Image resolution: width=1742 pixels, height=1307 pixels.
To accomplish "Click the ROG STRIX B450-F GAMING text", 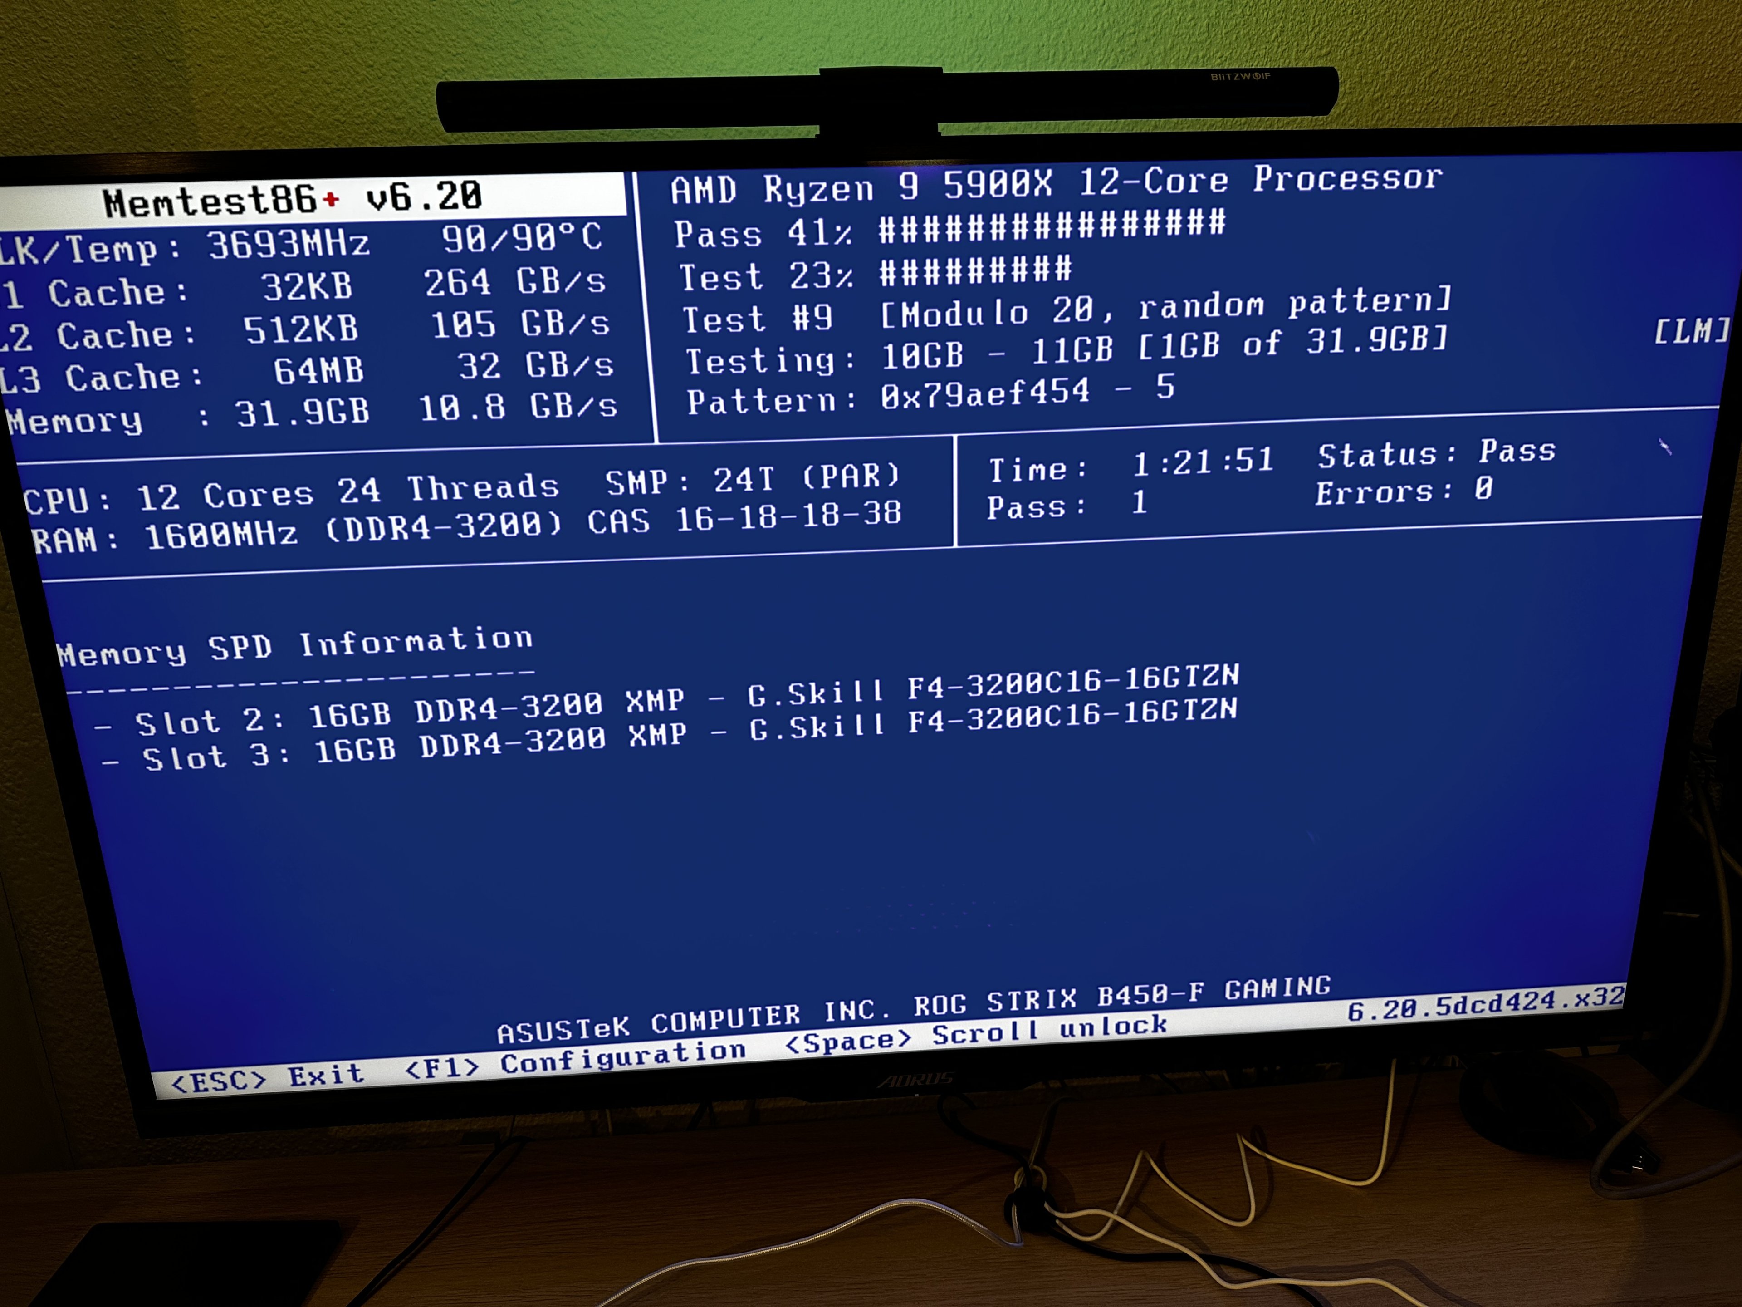I will point(1121,996).
